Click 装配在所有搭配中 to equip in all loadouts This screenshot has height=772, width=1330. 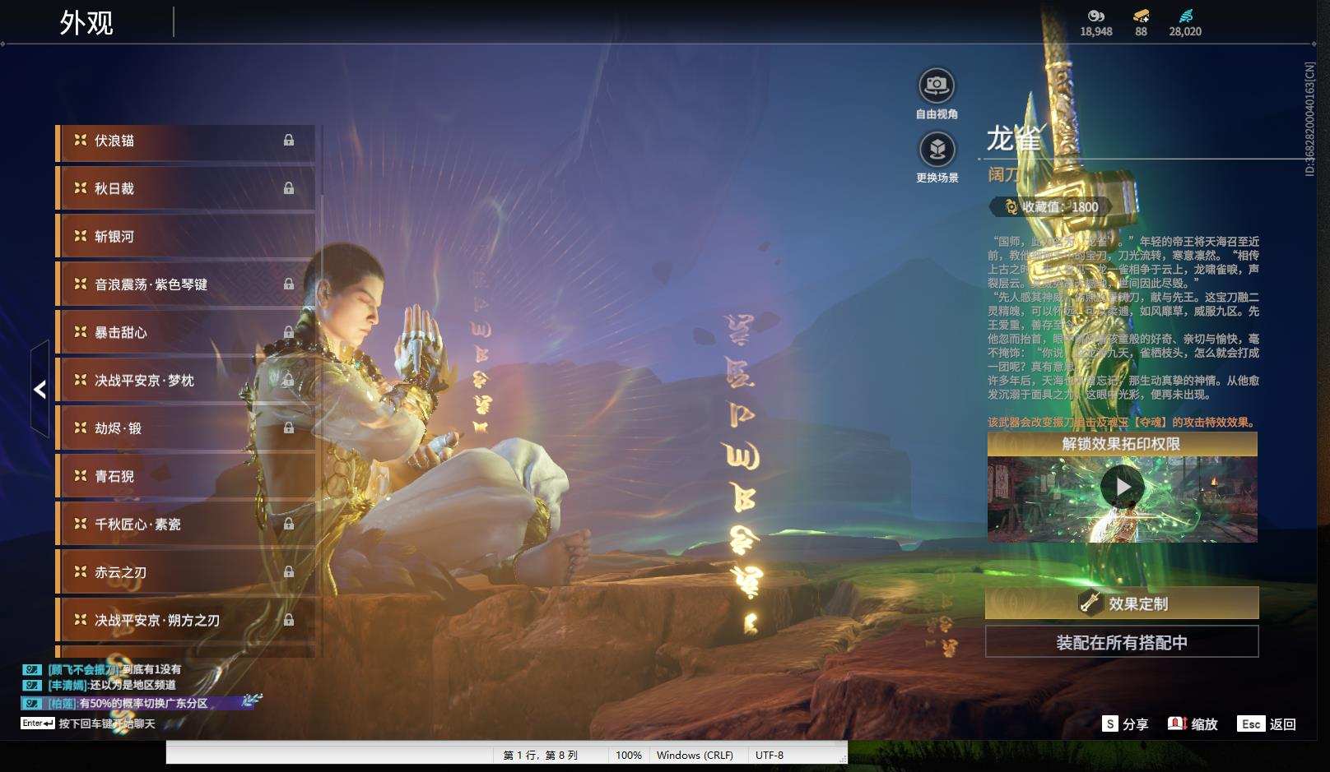click(x=1122, y=642)
